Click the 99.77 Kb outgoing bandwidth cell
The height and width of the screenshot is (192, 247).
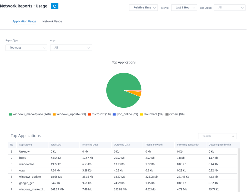(x=214, y=189)
